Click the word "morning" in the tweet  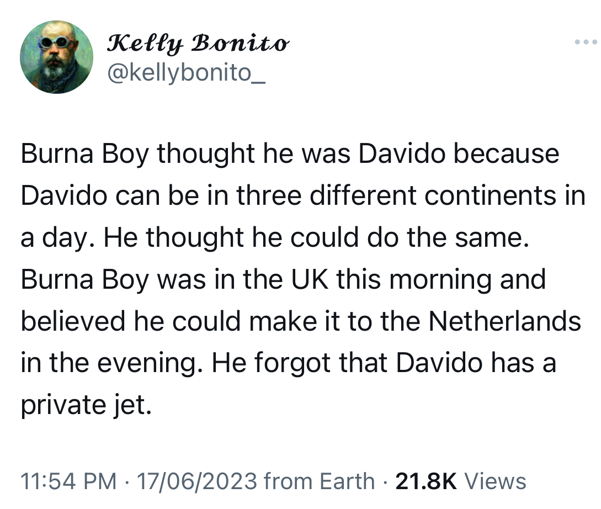pos(440,279)
